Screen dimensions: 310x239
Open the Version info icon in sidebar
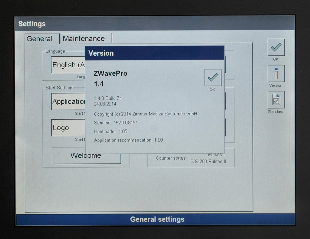click(x=276, y=74)
